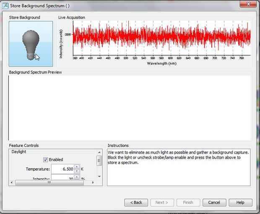Click the Feature Controls vertical scroll thumb
260x214 pixels.
click(x=99, y=160)
